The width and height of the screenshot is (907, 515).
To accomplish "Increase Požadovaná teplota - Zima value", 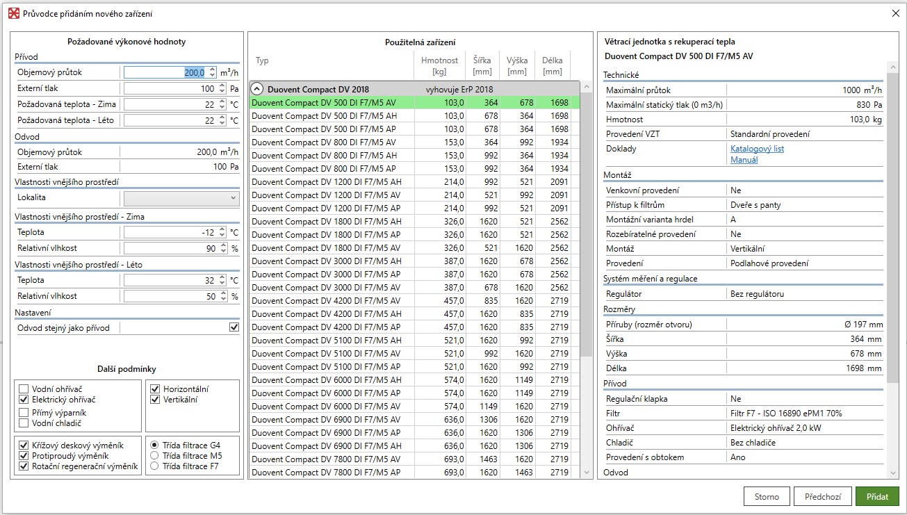I will (x=222, y=101).
